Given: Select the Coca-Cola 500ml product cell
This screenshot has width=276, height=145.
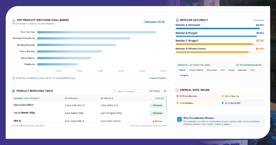Looking at the screenshot, I should (x=24, y=105).
